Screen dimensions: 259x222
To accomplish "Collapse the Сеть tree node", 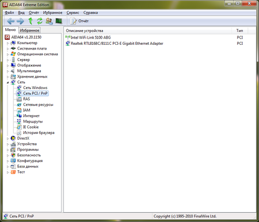I will pos(7,82).
